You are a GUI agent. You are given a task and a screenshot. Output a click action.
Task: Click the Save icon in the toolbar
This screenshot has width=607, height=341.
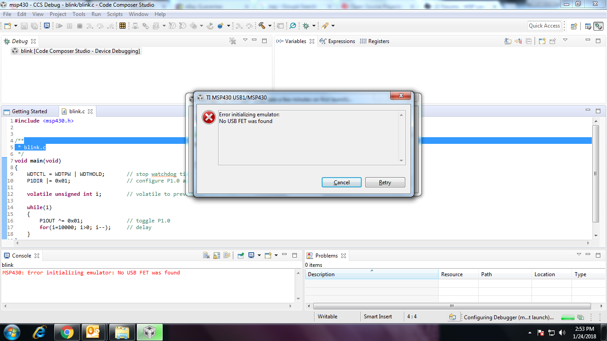click(24, 26)
